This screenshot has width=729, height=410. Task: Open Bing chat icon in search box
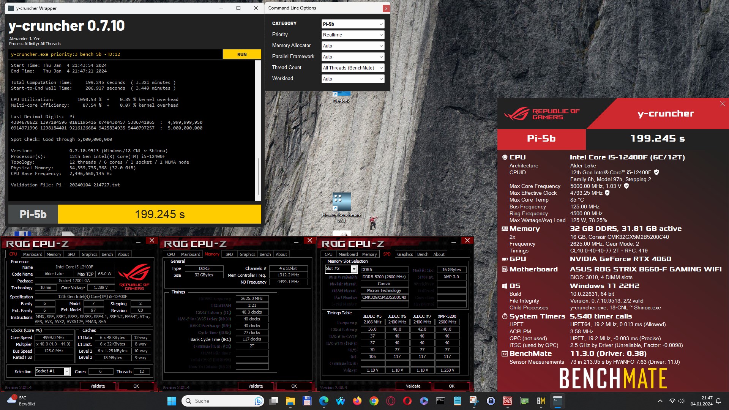click(x=259, y=401)
